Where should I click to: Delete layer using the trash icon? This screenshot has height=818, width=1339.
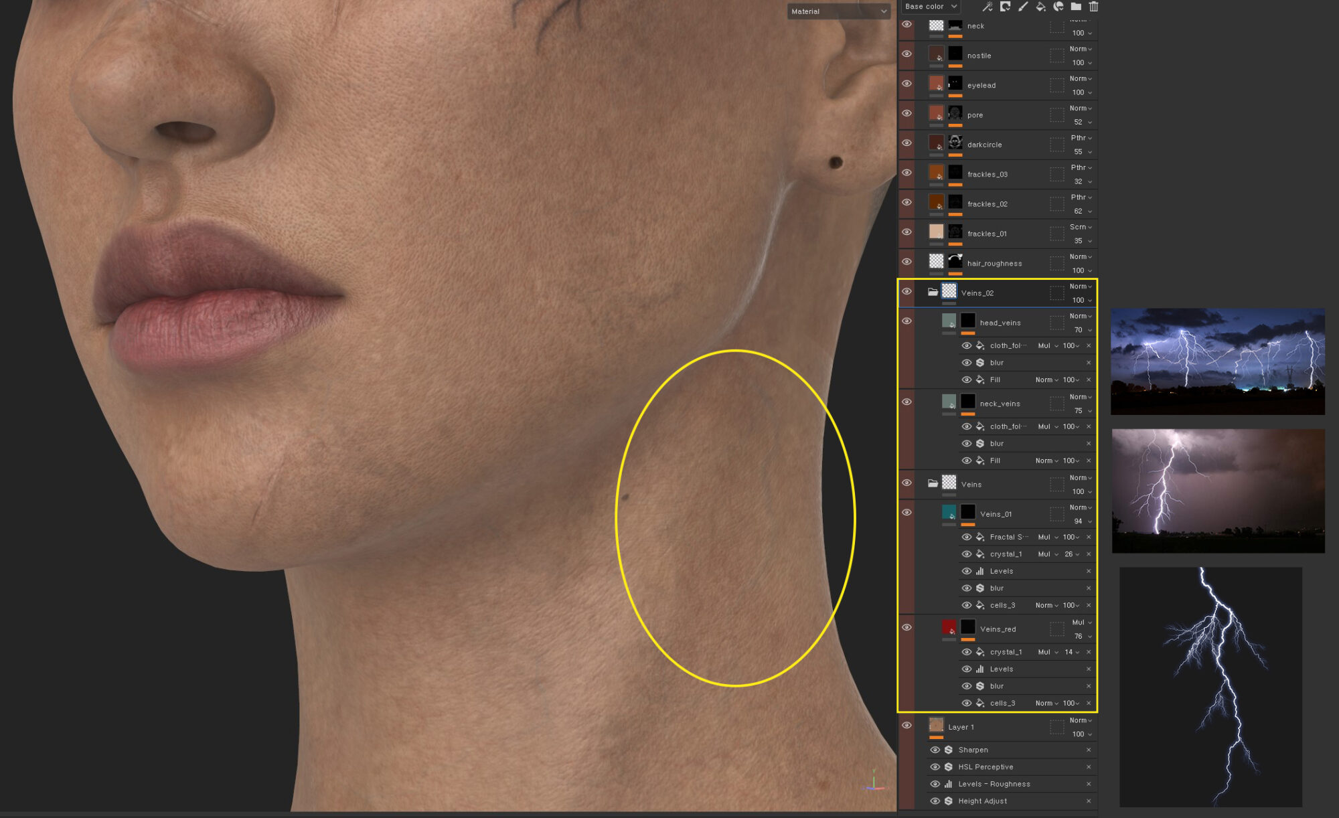coord(1093,7)
